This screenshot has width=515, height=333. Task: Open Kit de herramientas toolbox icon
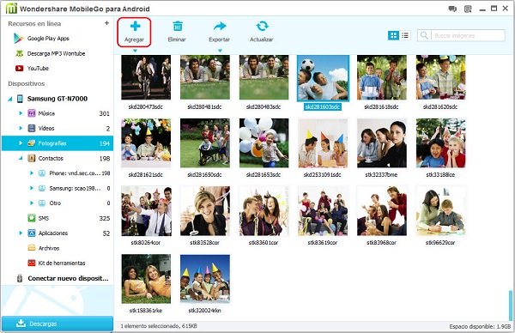pos(31,263)
